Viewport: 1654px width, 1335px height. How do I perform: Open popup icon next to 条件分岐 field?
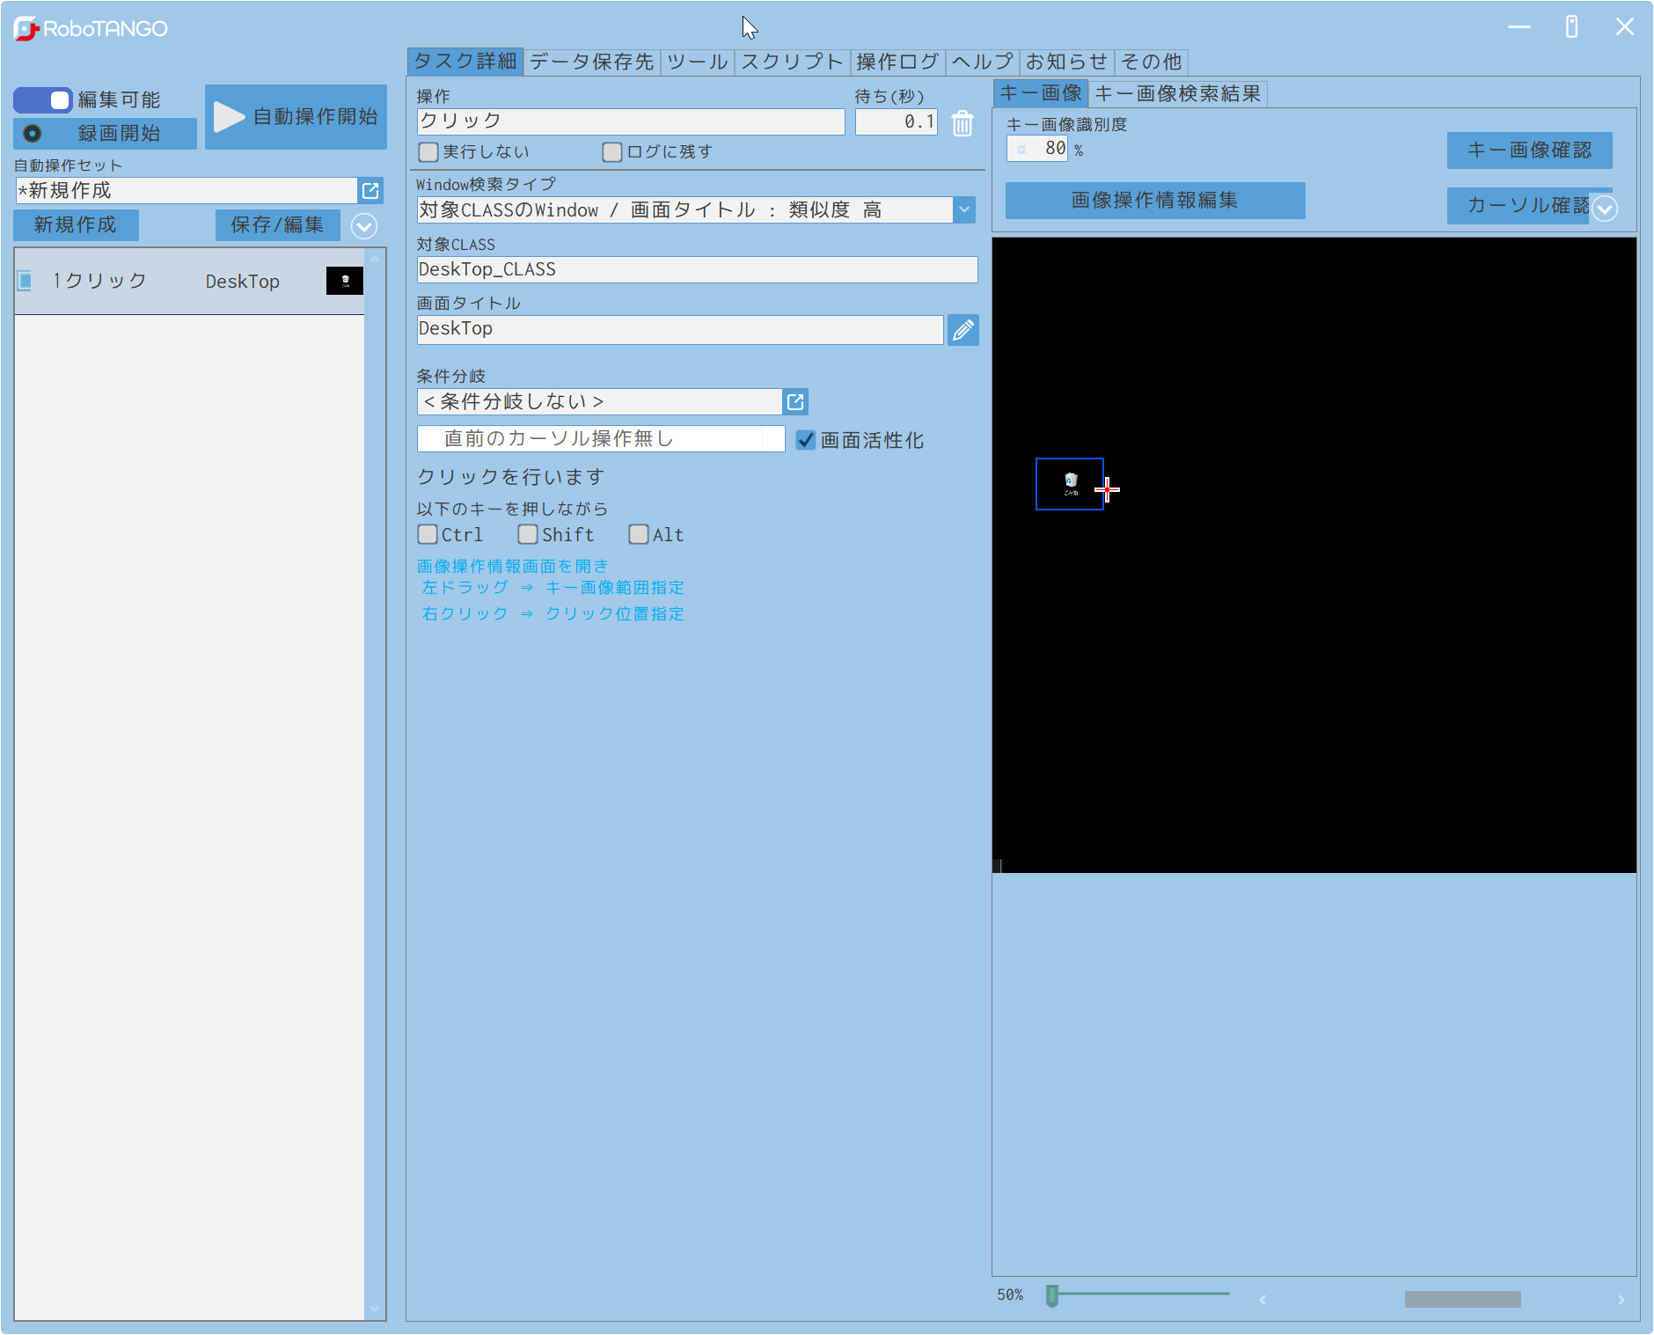pyautogui.click(x=795, y=402)
